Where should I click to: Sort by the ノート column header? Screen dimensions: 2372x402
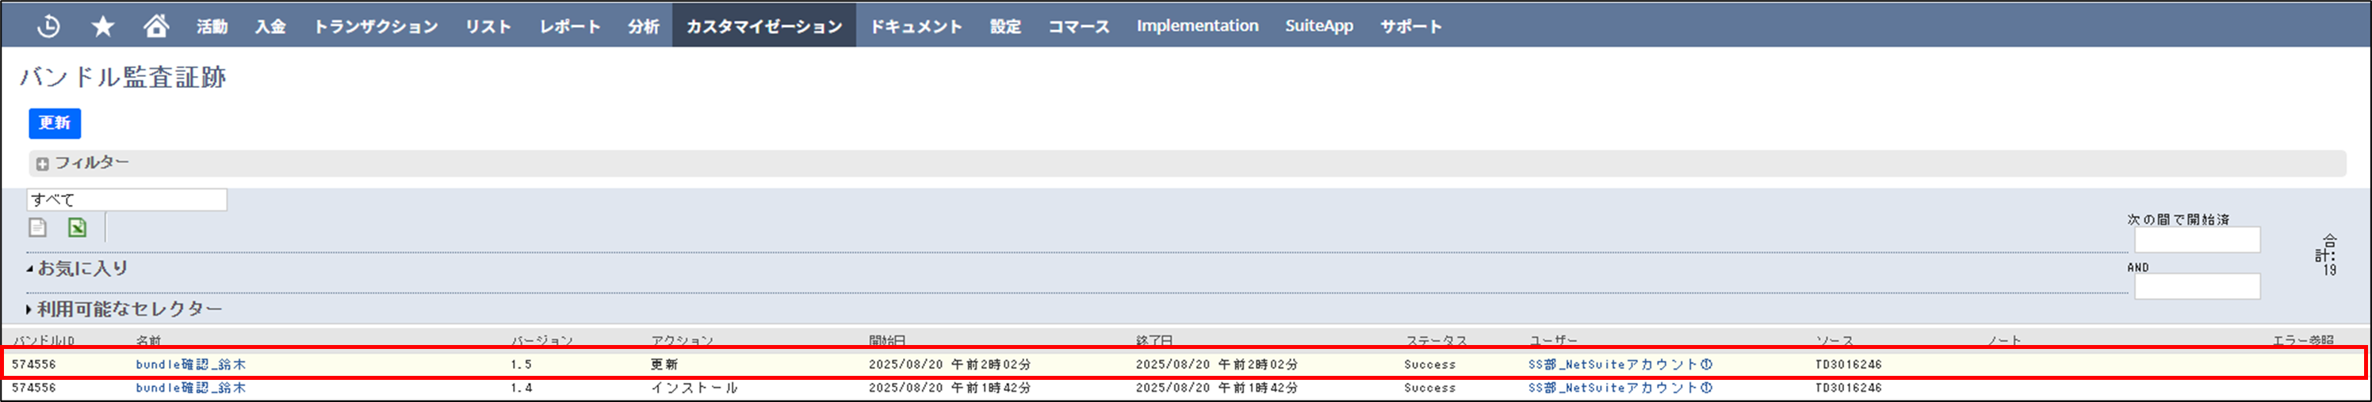(x=2003, y=340)
